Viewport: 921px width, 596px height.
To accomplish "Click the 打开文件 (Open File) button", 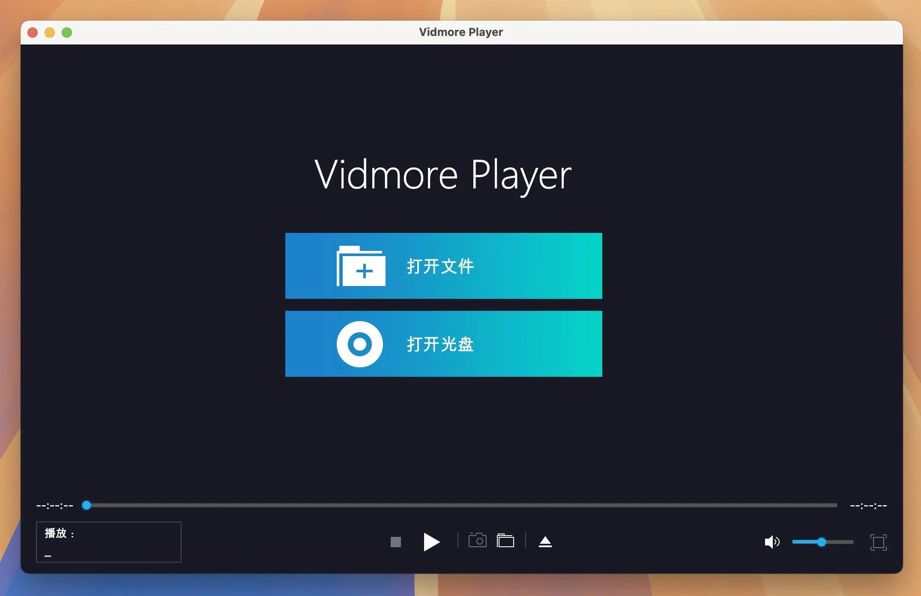I will [x=443, y=266].
